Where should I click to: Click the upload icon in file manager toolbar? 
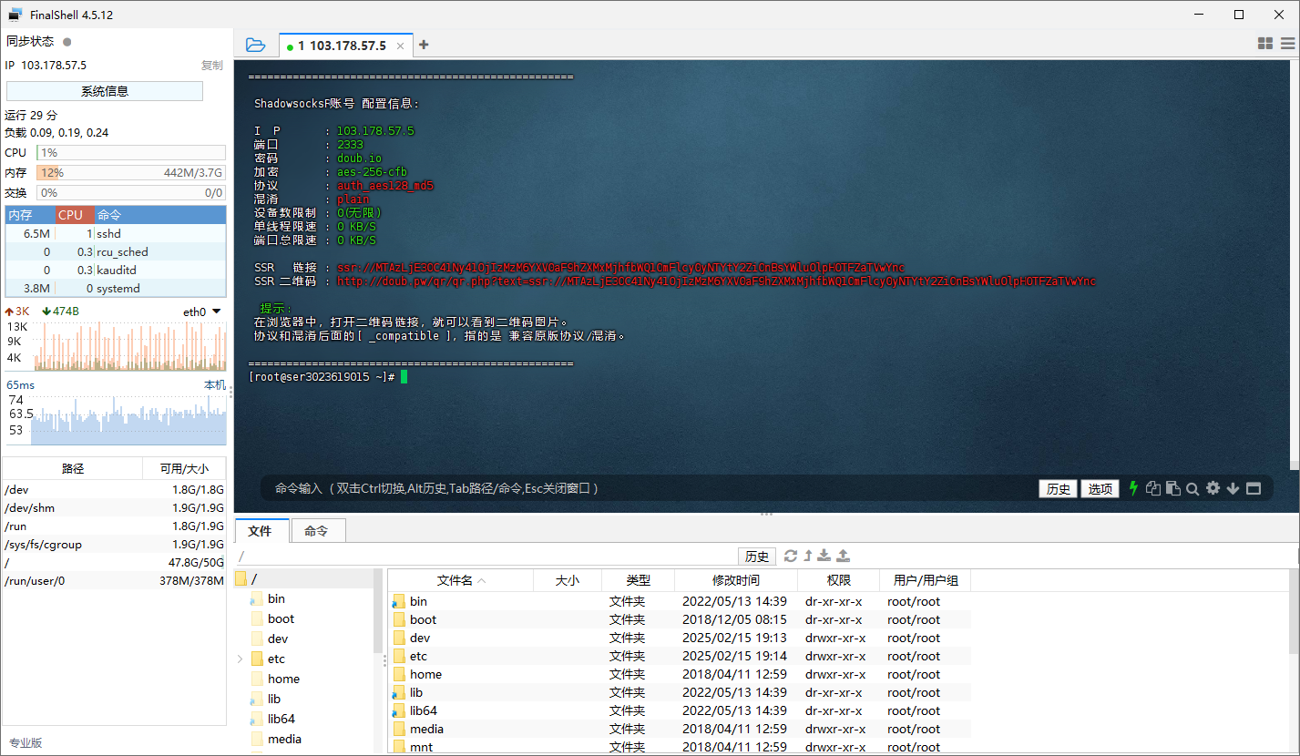pyautogui.click(x=843, y=556)
